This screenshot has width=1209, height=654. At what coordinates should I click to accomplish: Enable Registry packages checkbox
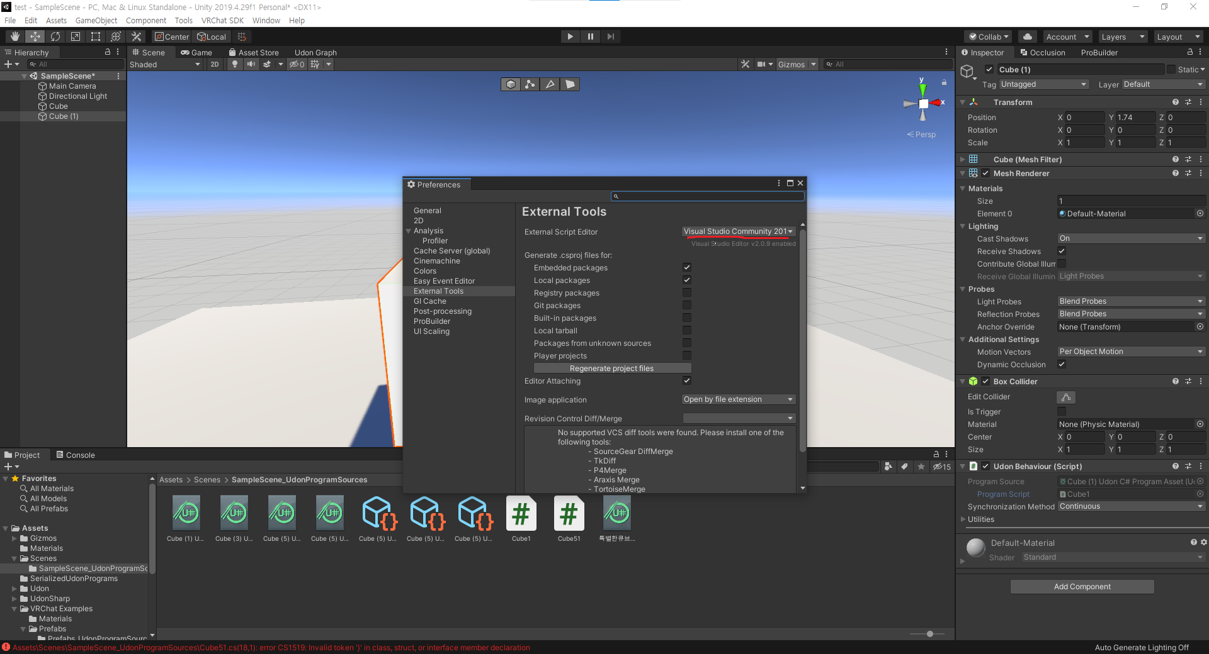coord(687,292)
